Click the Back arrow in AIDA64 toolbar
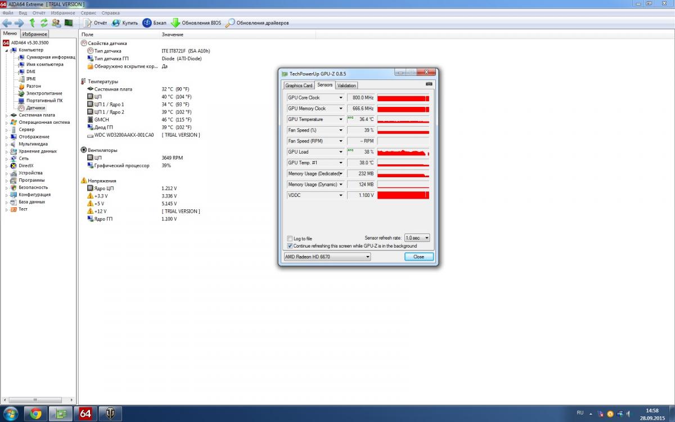The height and width of the screenshot is (422, 675). 7,23
